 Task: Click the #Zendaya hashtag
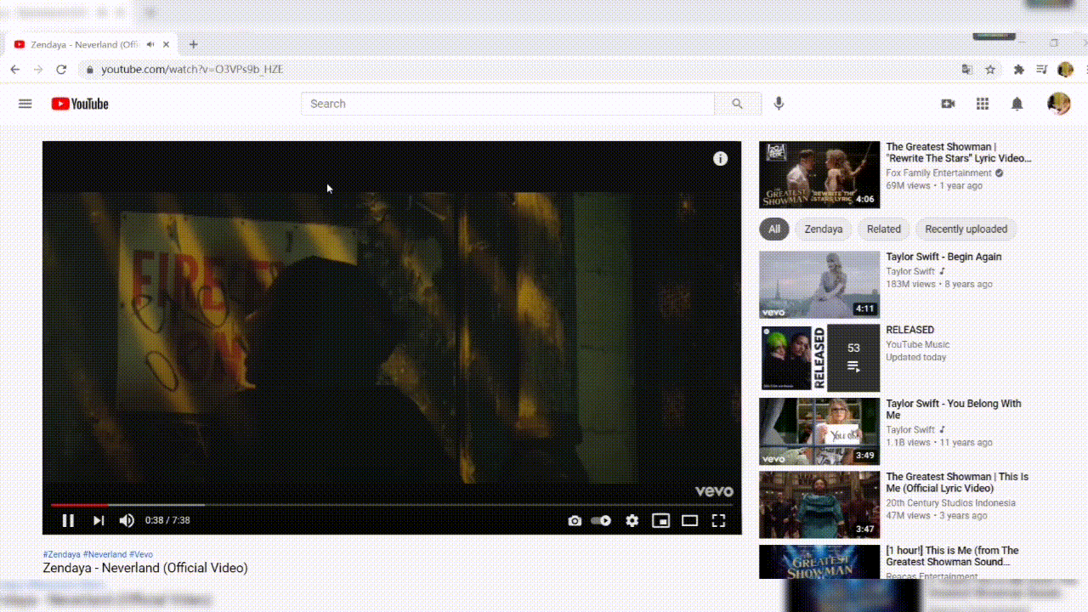tap(61, 554)
